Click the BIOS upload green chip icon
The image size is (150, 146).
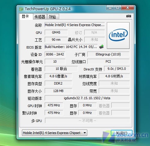point(101,46)
